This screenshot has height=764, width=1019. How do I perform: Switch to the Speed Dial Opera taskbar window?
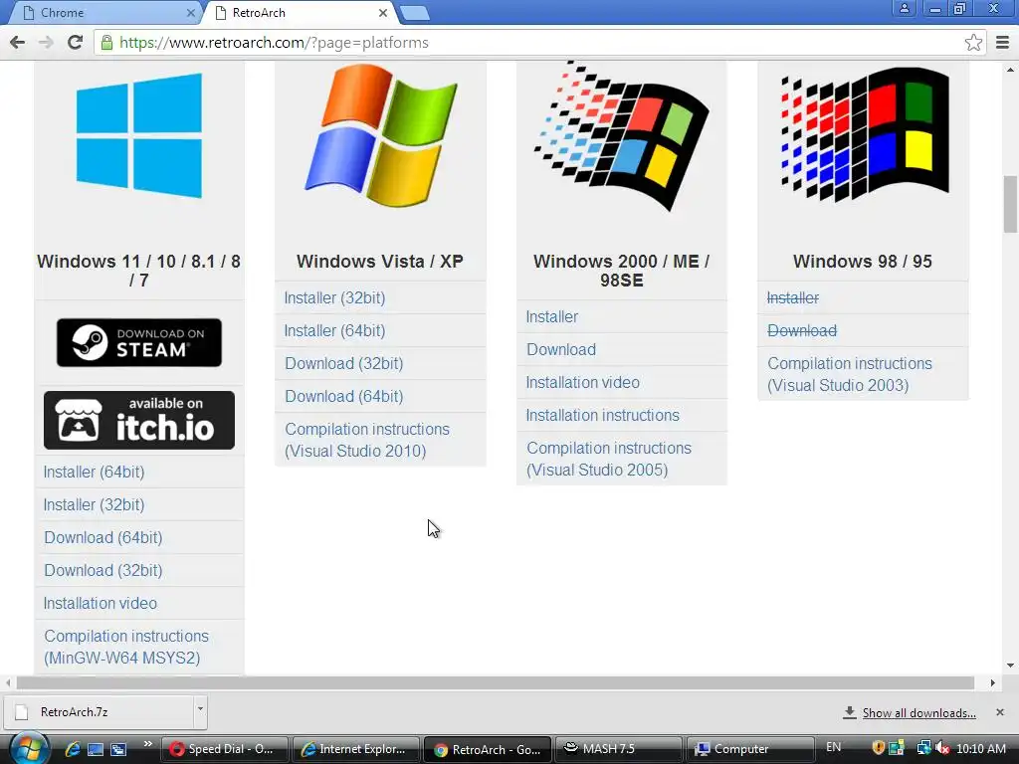click(225, 749)
